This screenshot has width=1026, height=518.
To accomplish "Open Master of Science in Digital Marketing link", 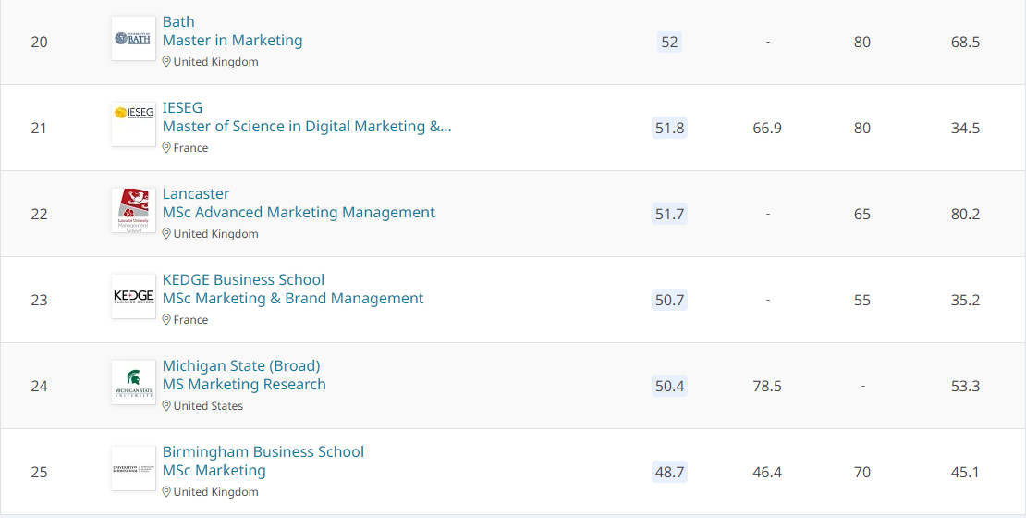I will coord(307,126).
